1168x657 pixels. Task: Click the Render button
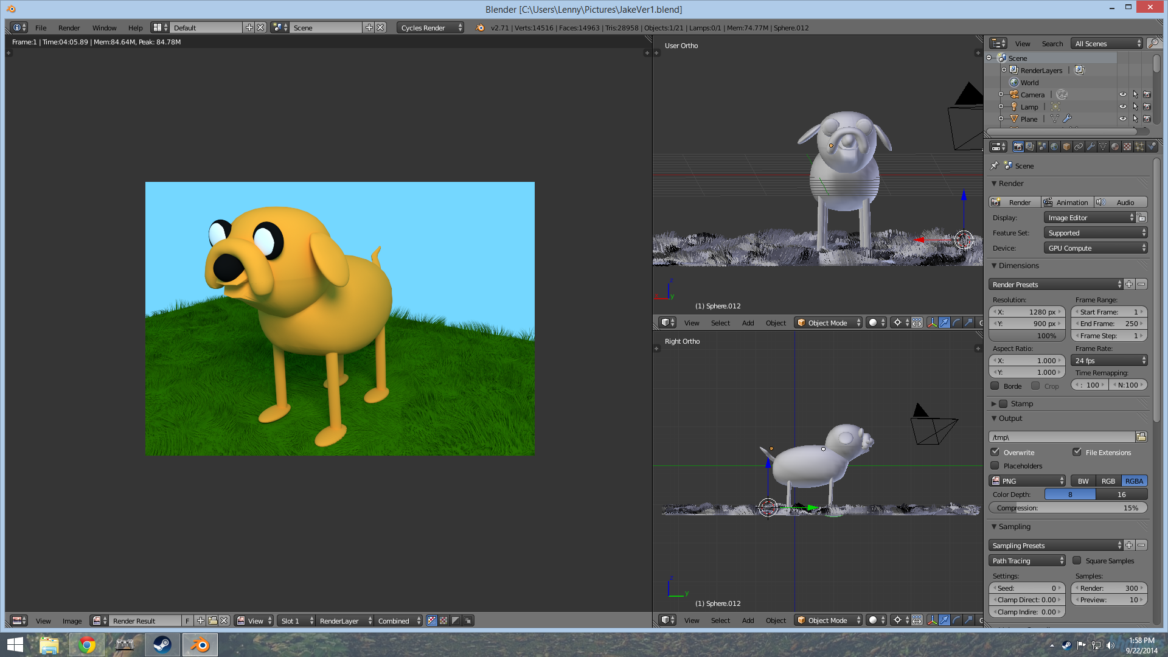coord(1014,202)
